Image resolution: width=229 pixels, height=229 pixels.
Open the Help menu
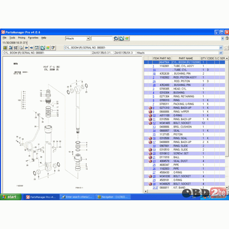[x=44, y=38]
